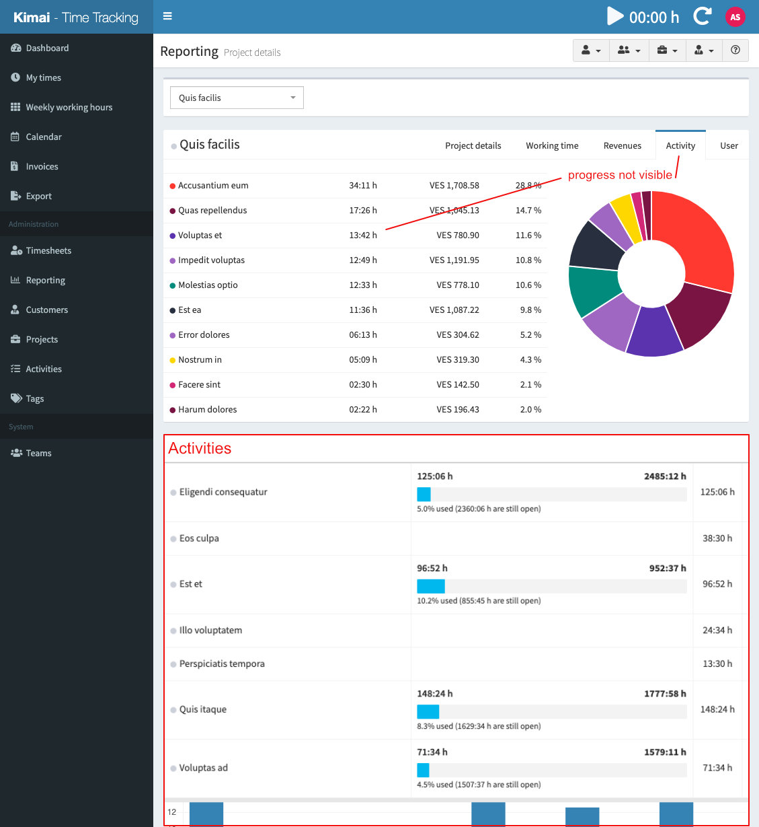Open the AS user avatar menu

(735, 17)
